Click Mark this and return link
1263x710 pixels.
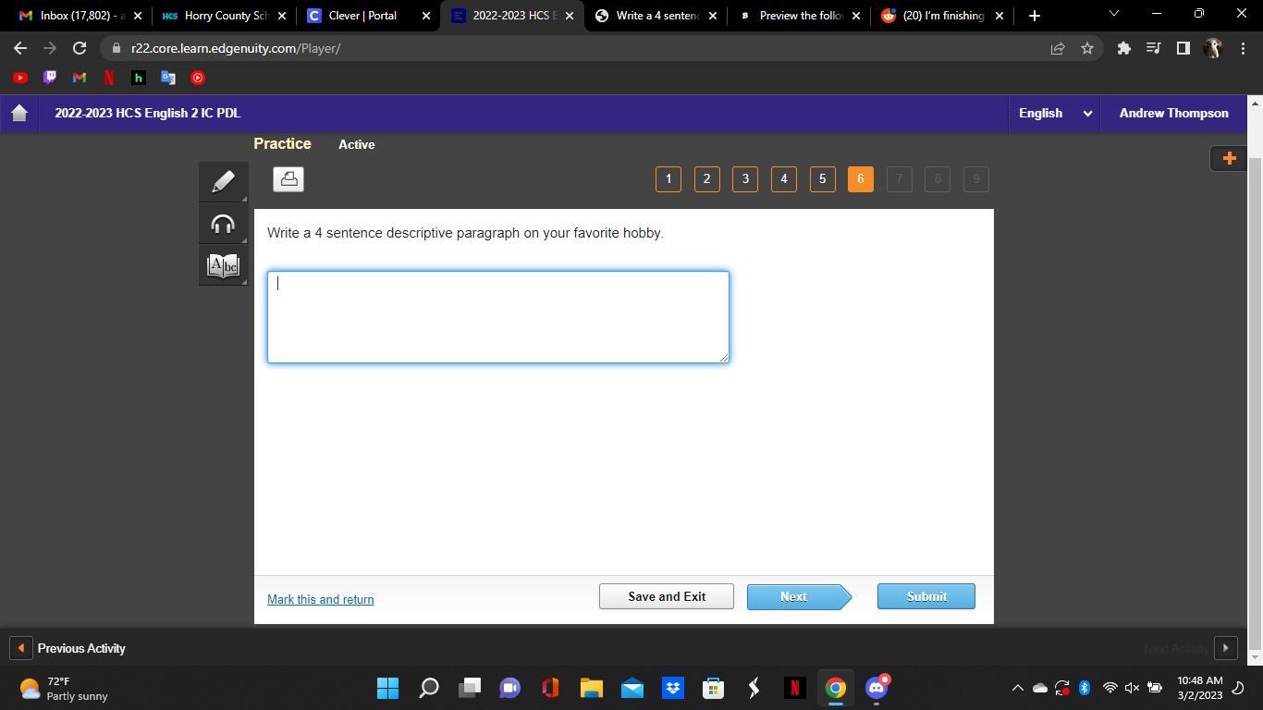point(320,599)
